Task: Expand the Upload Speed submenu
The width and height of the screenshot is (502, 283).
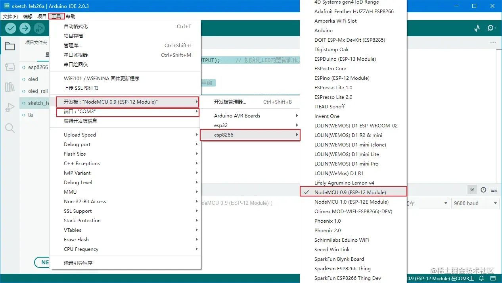Action: point(125,135)
